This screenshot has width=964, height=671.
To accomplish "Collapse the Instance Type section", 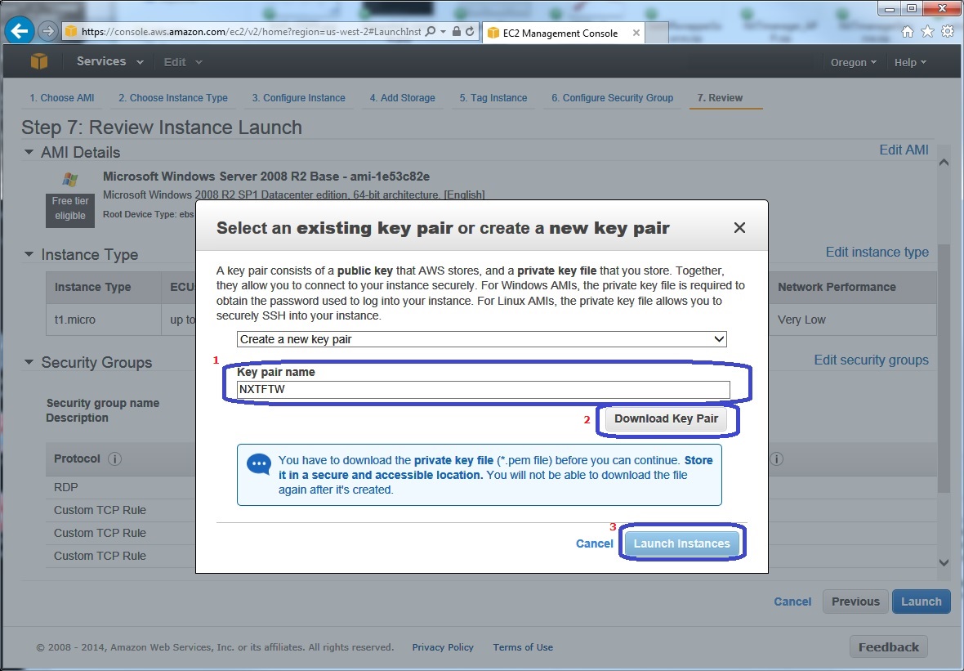I will click(x=29, y=254).
